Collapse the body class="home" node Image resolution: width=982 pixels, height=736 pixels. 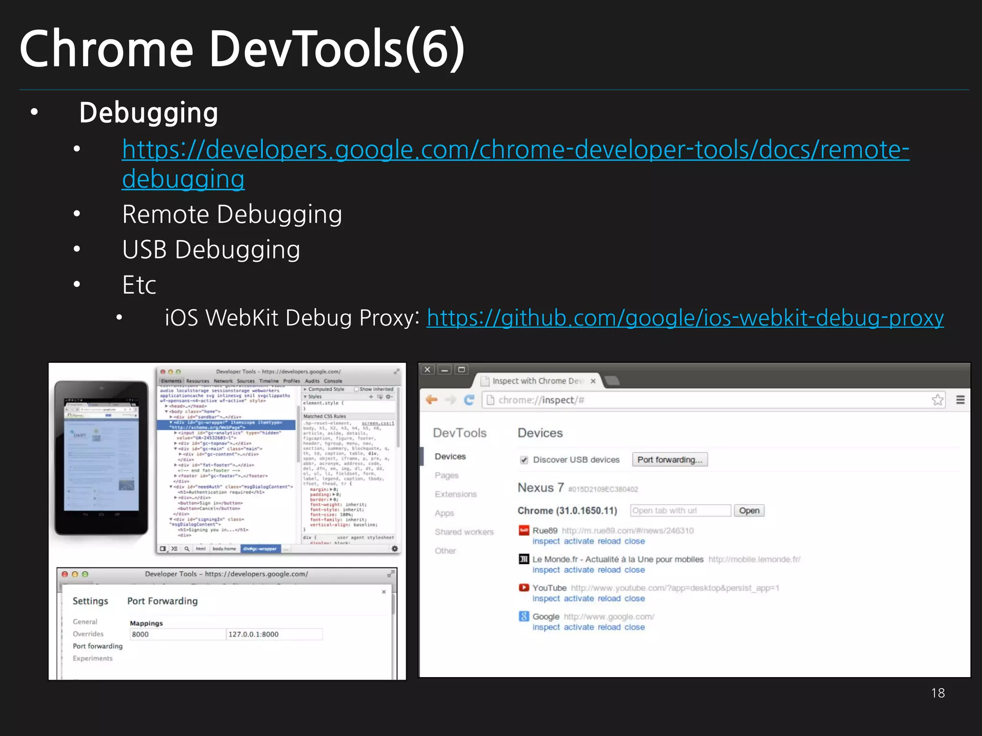click(x=166, y=412)
